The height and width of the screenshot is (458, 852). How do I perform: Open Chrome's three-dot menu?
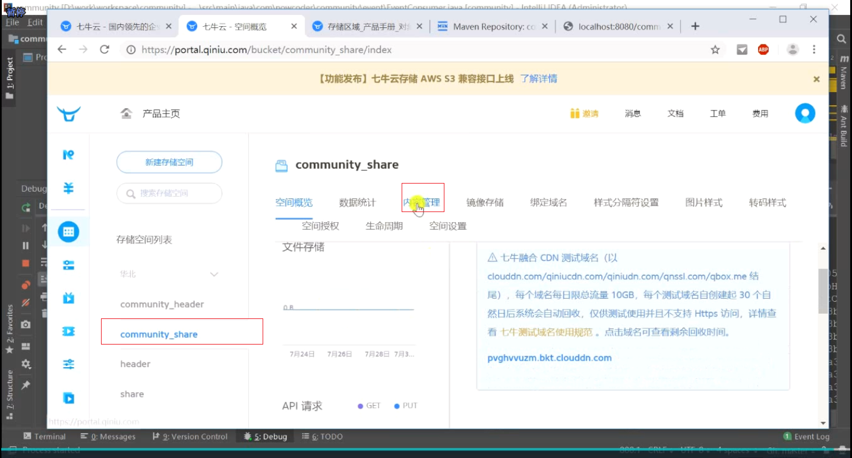point(814,50)
